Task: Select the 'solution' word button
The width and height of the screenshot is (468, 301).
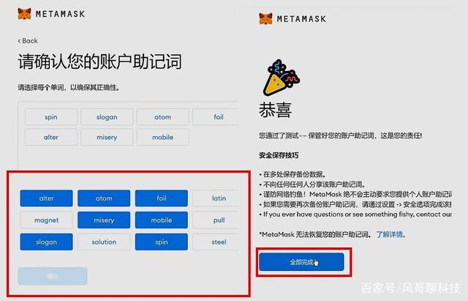Action: pyautogui.click(x=104, y=242)
